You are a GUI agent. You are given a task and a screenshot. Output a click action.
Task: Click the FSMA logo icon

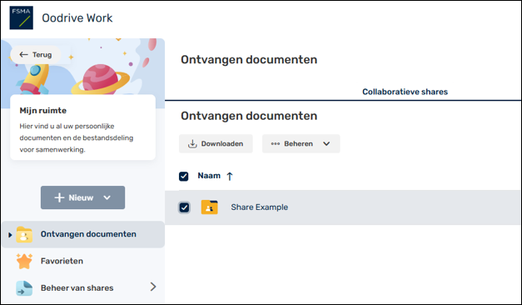[22, 17]
